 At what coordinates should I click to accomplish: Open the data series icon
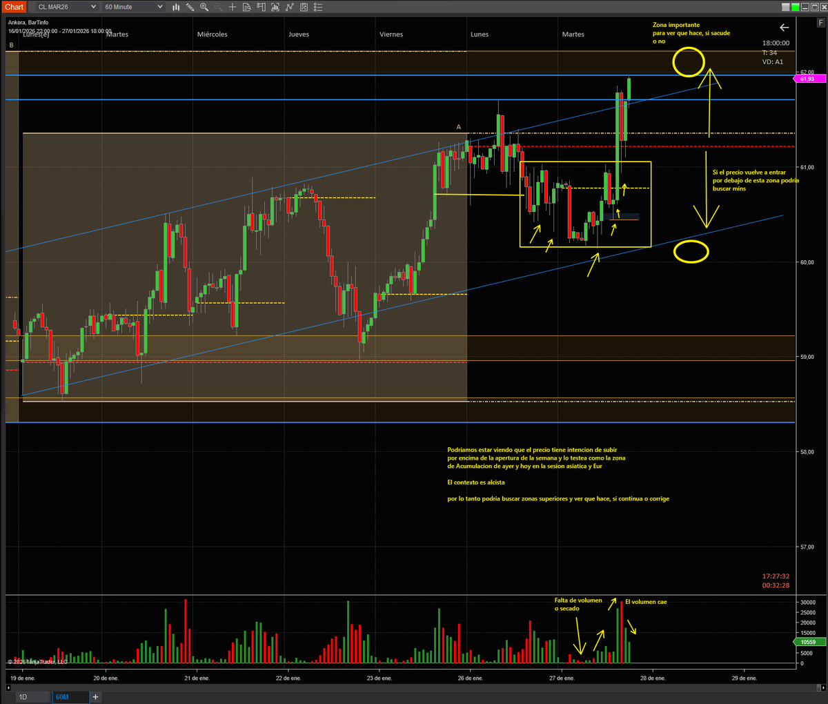point(275,7)
